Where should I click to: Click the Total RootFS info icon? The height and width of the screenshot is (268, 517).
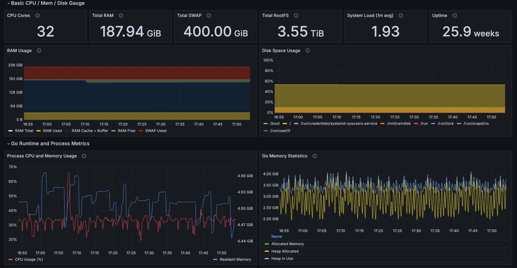coord(296,15)
